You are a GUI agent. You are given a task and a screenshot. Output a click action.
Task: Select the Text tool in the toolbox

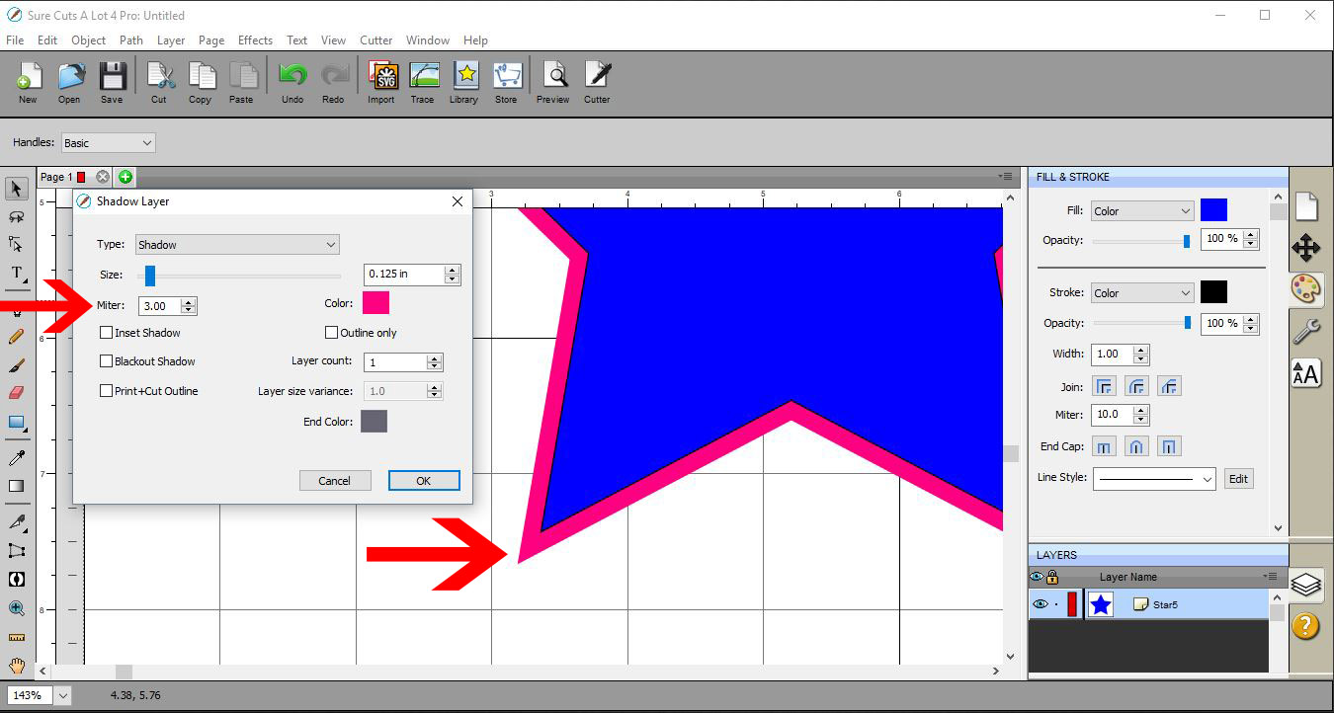click(x=16, y=273)
